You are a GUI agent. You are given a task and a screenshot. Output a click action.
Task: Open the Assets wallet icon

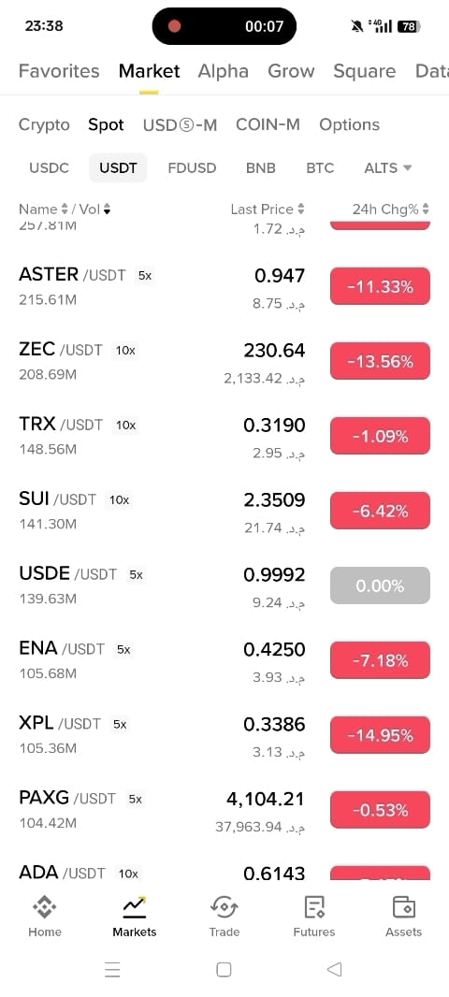click(404, 906)
